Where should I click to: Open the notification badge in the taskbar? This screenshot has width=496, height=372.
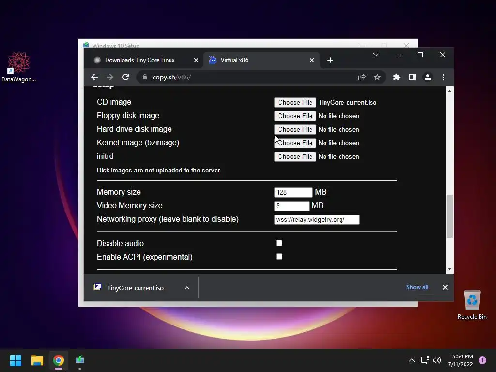coord(482,360)
